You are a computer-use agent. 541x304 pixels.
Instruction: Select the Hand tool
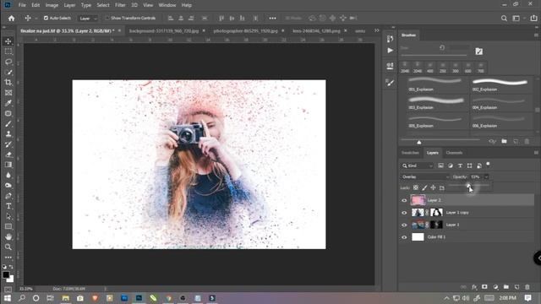[8, 236]
